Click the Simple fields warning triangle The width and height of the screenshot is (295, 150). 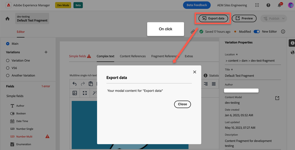(89, 56)
